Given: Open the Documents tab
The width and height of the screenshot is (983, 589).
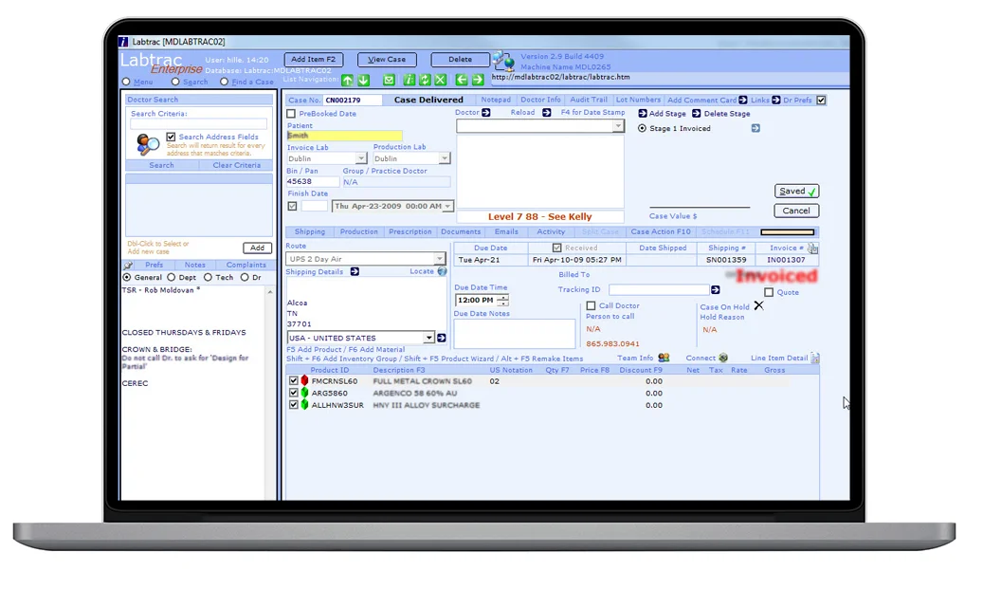Looking at the screenshot, I should click(461, 231).
